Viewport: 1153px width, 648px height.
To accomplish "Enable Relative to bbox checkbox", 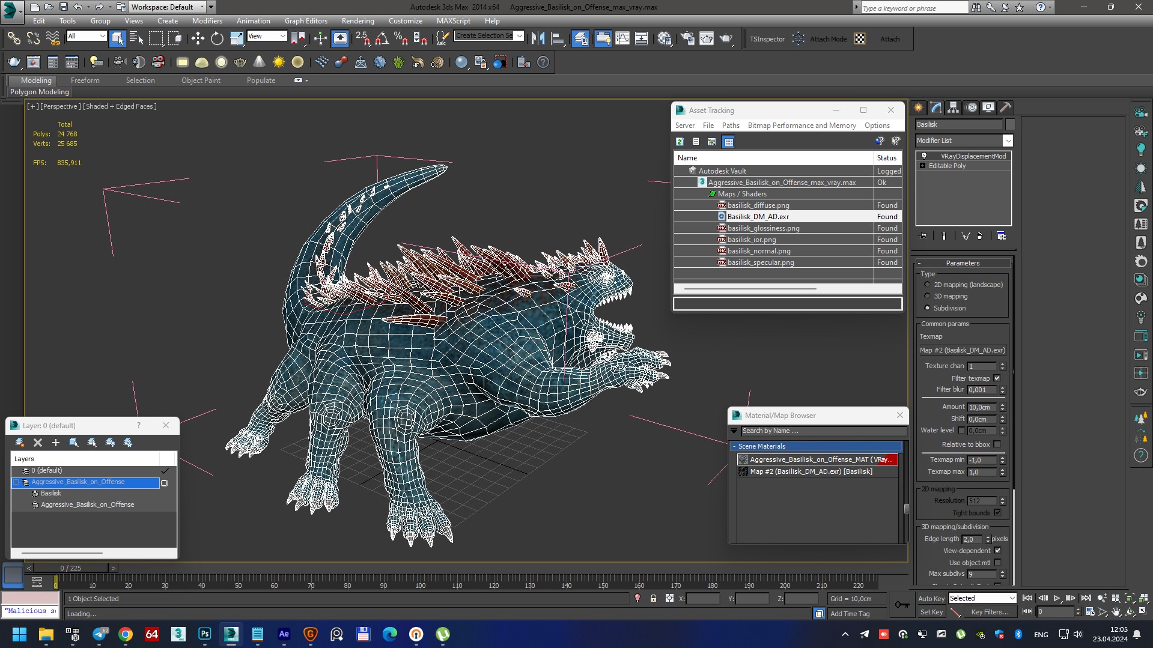I will pyautogui.click(x=997, y=444).
